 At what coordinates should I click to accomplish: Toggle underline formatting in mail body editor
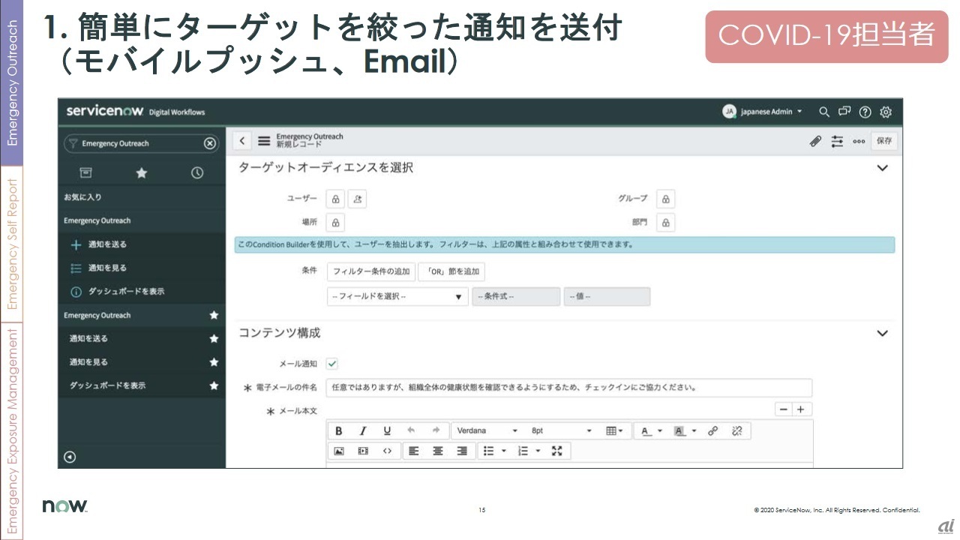(387, 430)
